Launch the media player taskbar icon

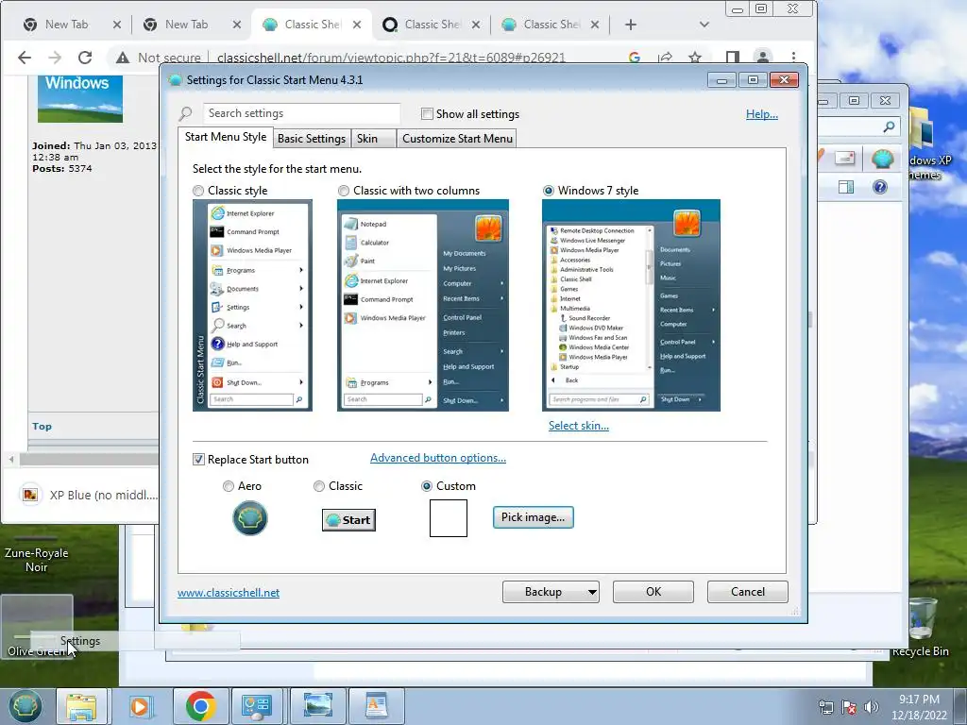click(x=140, y=706)
